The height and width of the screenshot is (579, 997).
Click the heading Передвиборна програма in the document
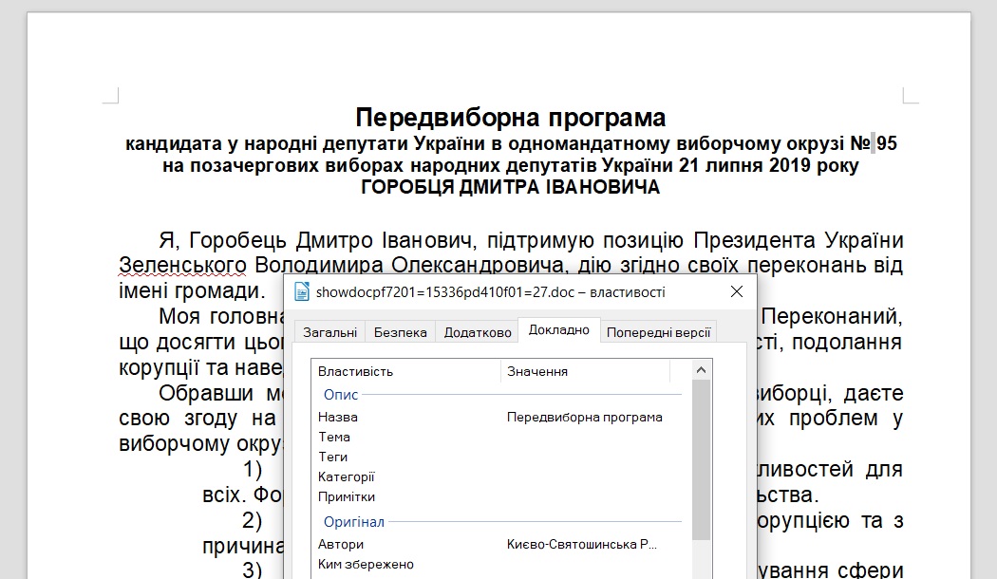coord(511,118)
